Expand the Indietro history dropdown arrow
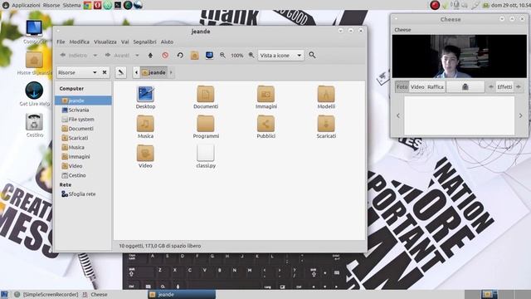Image resolution: width=531 pixels, height=299 pixels. tap(95, 56)
